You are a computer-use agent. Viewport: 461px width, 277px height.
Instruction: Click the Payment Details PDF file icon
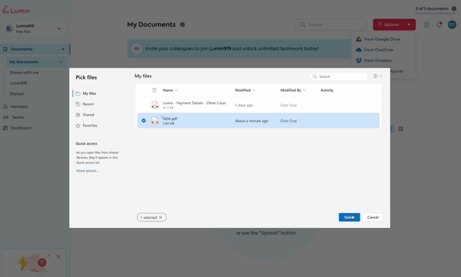(x=155, y=105)
